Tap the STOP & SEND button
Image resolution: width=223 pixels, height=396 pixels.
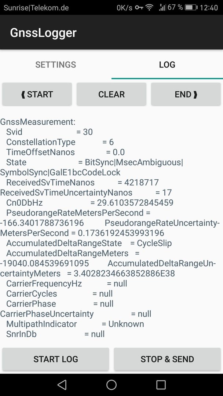[x=167, y=359]
